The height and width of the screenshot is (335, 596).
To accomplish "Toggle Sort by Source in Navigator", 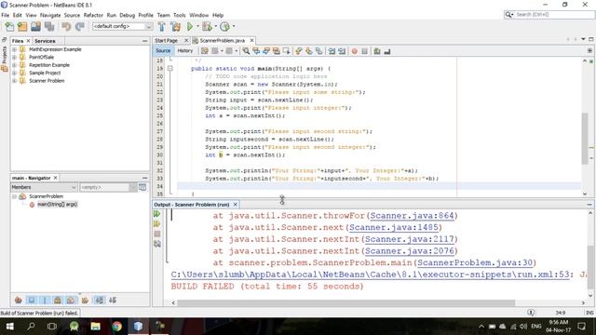I will click(113, 300).
